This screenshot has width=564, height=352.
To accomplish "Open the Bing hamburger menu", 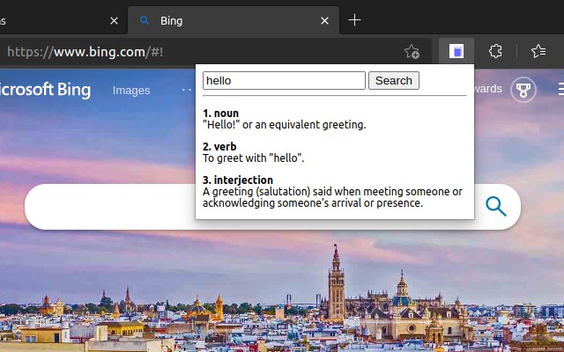I will 560,90.
